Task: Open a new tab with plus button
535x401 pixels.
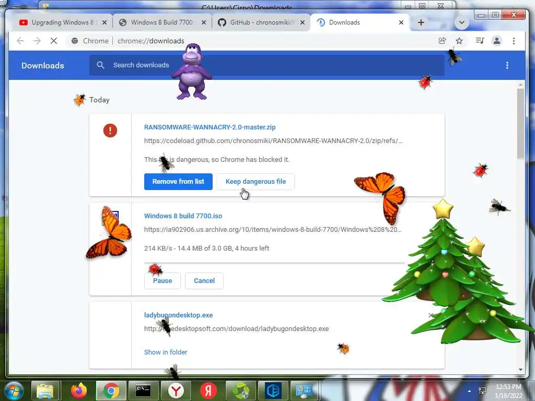Action: (421, 22)
